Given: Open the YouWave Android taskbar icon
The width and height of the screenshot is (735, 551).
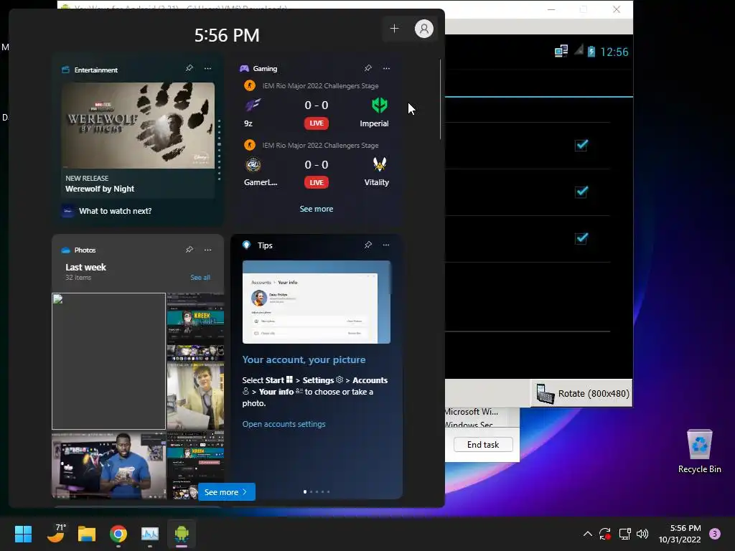Looking at the screenshot, I should 182,534.
